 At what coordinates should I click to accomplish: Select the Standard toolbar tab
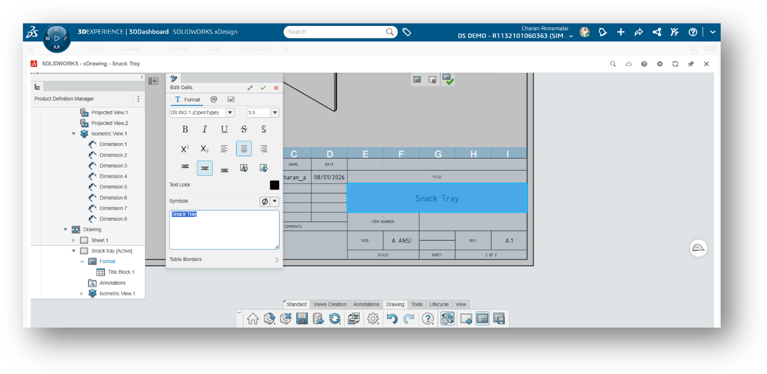297,304
